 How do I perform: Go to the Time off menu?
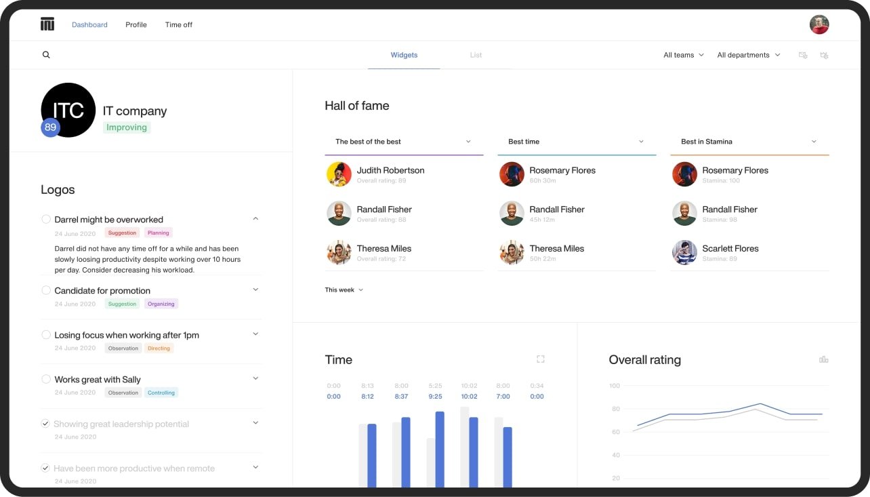178,25
